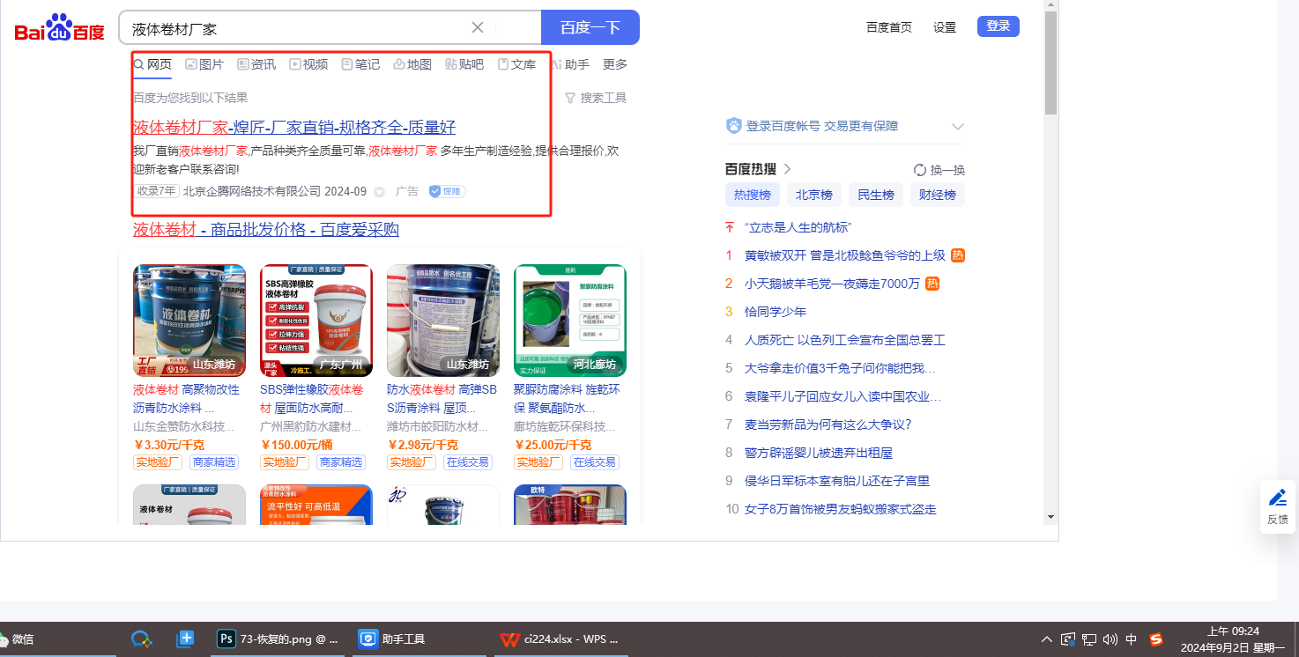Switch to the 北京榜 tab

point(814,195)
